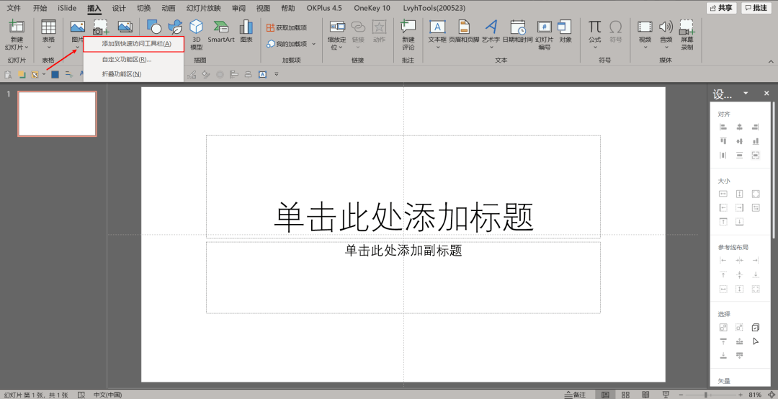778x399 pixels.
Task: Choose 添加到快速访问工具栏(A) menu item
Action: [x=134, y=44]
